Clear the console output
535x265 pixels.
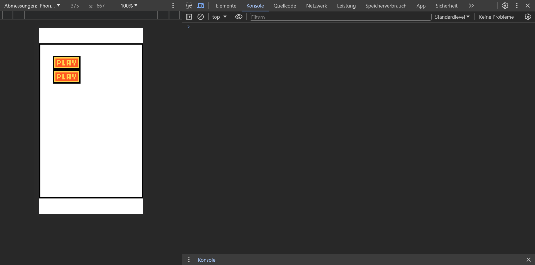pyautogui.click(x=201, y=17)
